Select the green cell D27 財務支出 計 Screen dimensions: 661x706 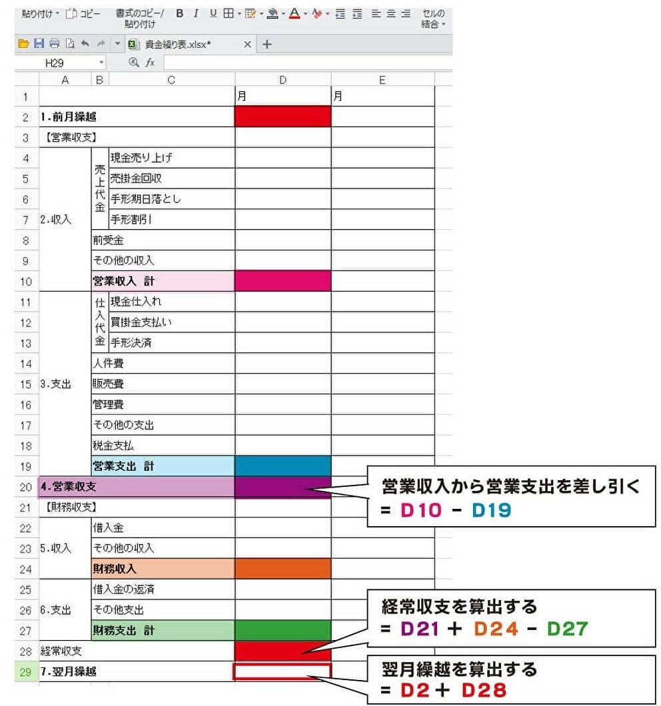283,630
